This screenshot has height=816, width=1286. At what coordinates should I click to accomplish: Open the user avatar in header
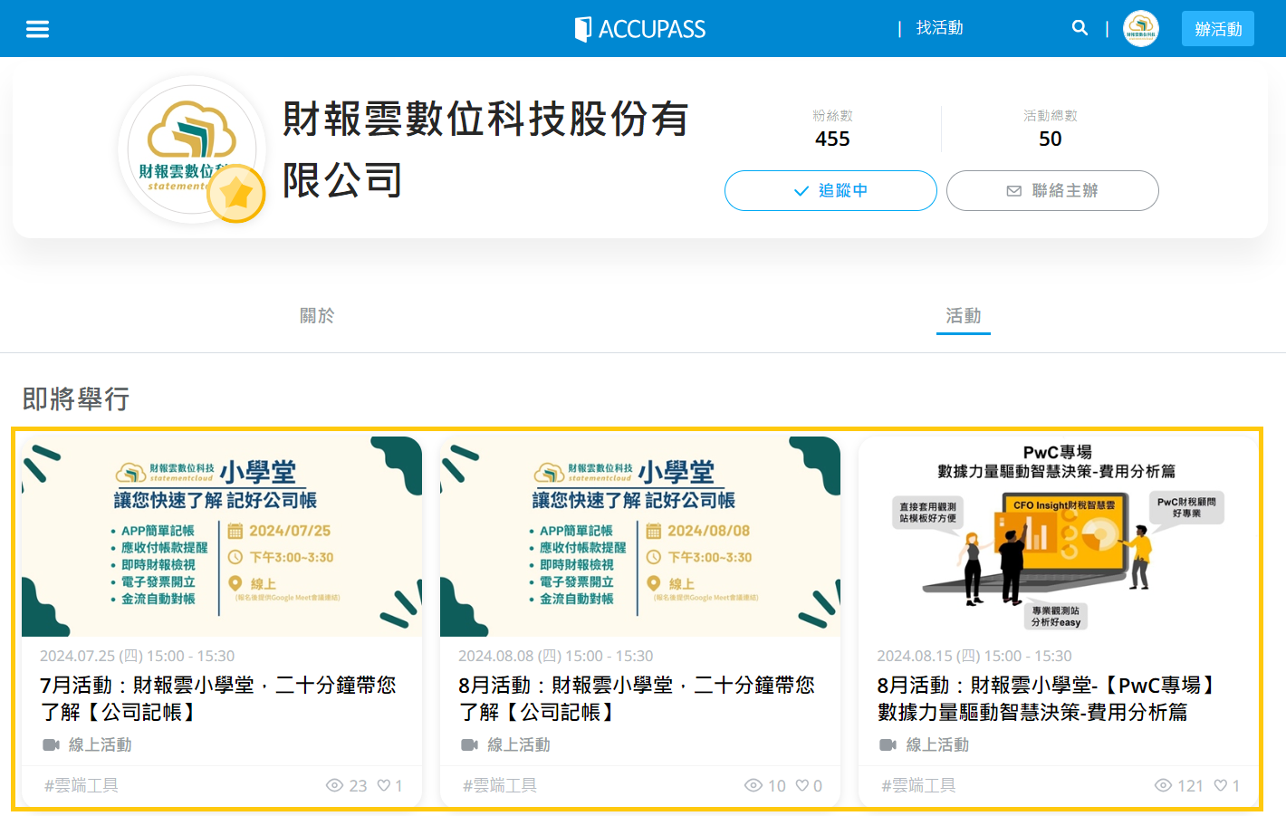pos(1141,28)
